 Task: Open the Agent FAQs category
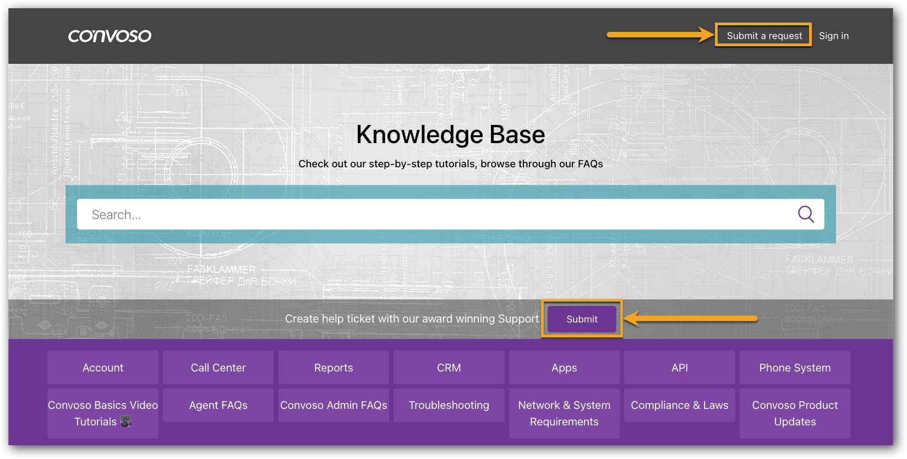[x=218, y=405]
